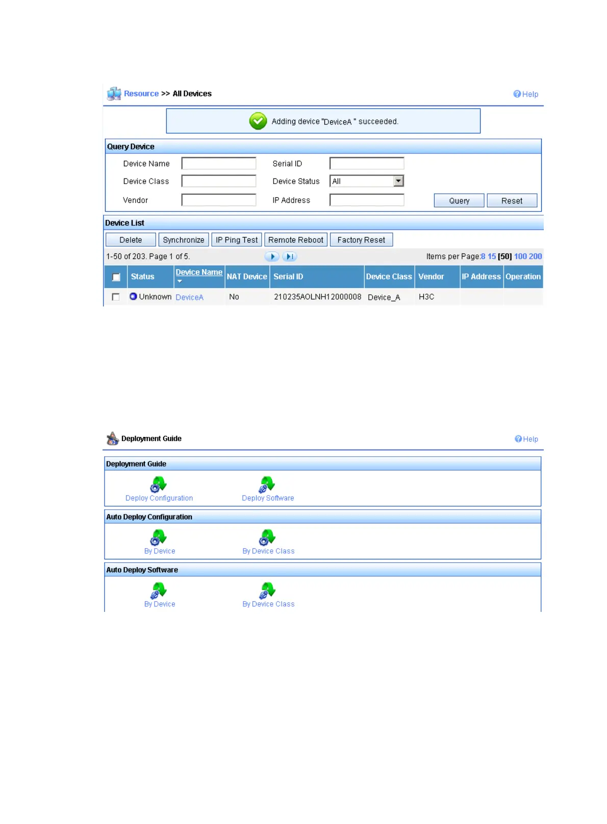Click the Unknown status indicator icon
Image resolution: width=607 pixels, height=824 pixels.
coord(133,296)
